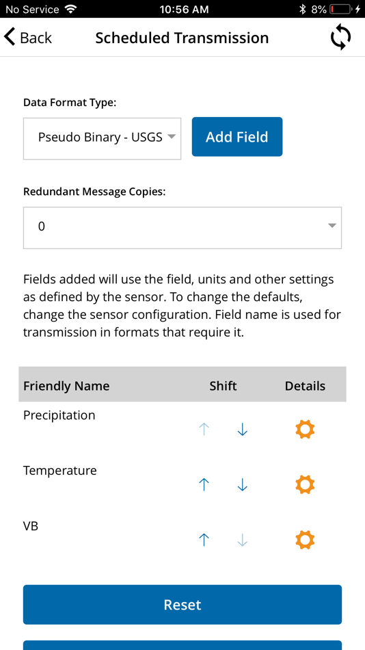Shift Temperature field down
Image resolution: width=365 pixels, height=650 pixels.
tap(243, 484)
